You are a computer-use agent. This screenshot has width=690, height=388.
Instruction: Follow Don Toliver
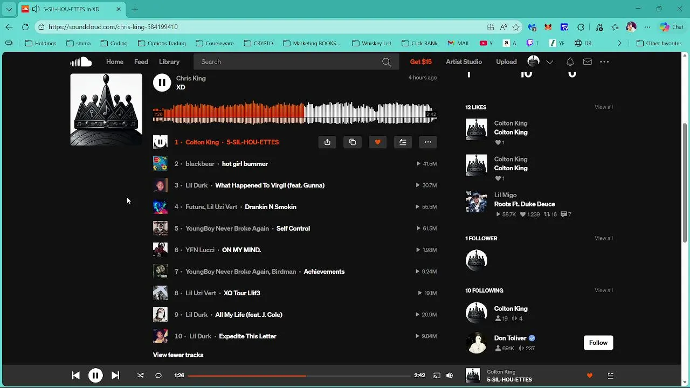[x=598, y=343]
